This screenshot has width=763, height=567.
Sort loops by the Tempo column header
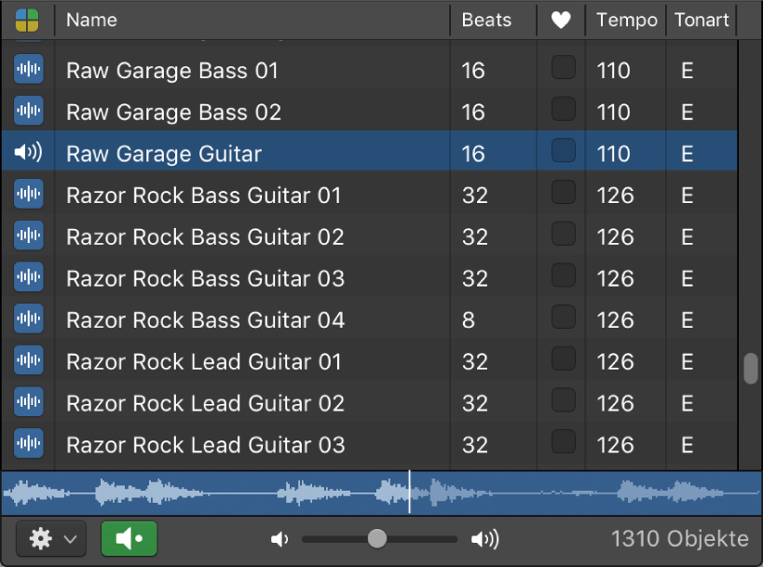(626, 20)
